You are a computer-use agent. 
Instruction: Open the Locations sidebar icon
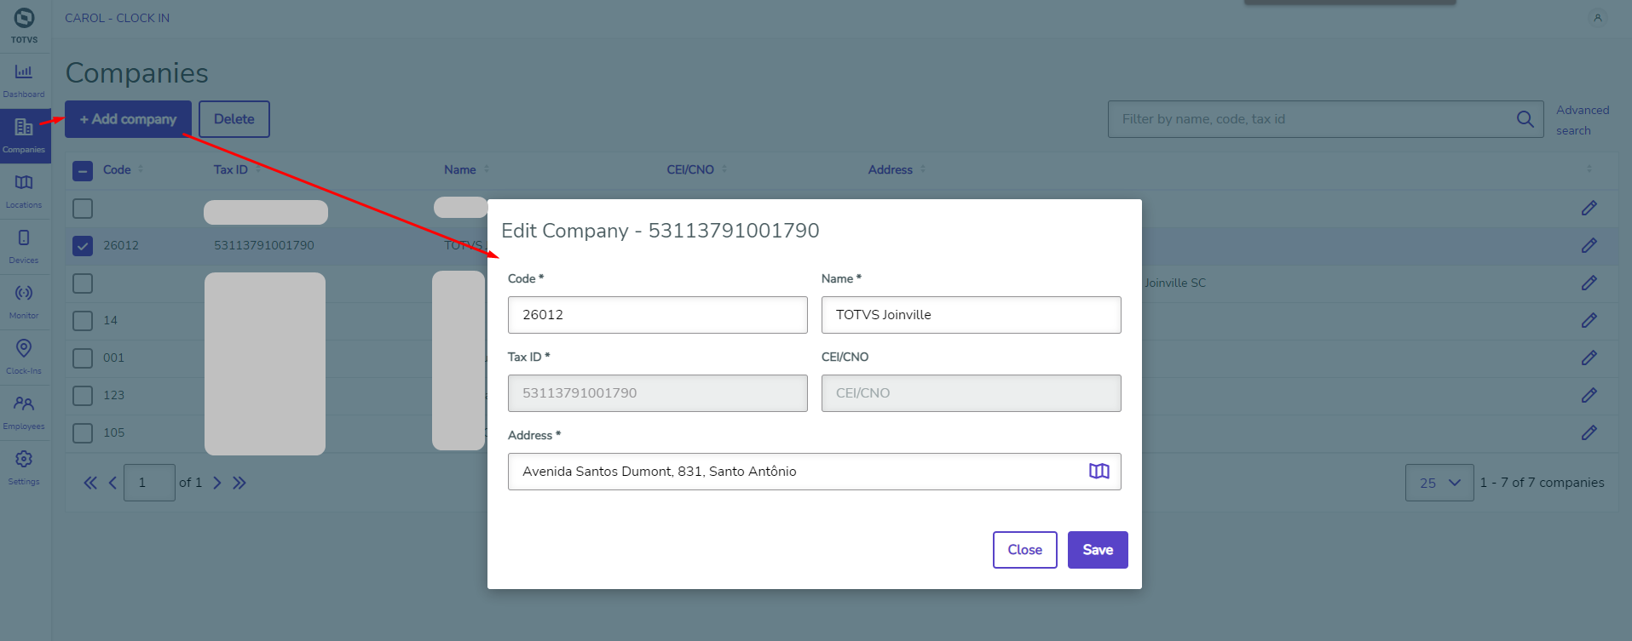(24, 190)
